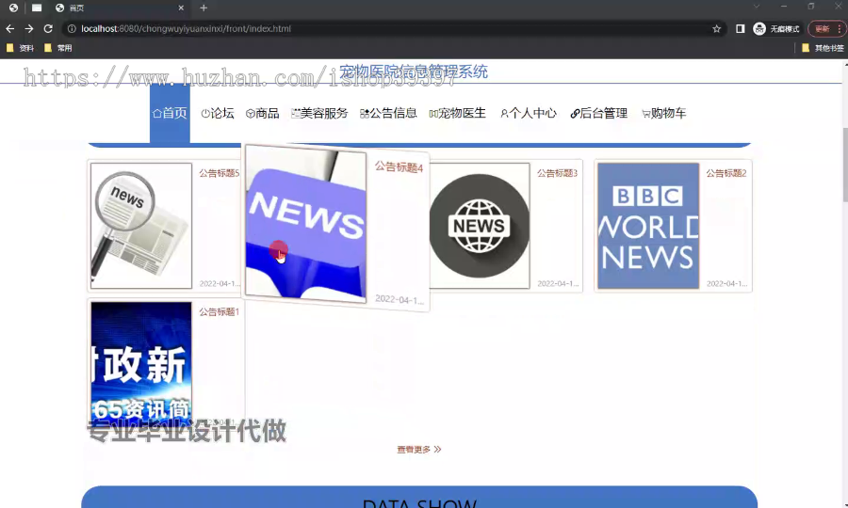Open the 资料 bookmarks folder
The image size is (848, 508).
tap(20, 48)
